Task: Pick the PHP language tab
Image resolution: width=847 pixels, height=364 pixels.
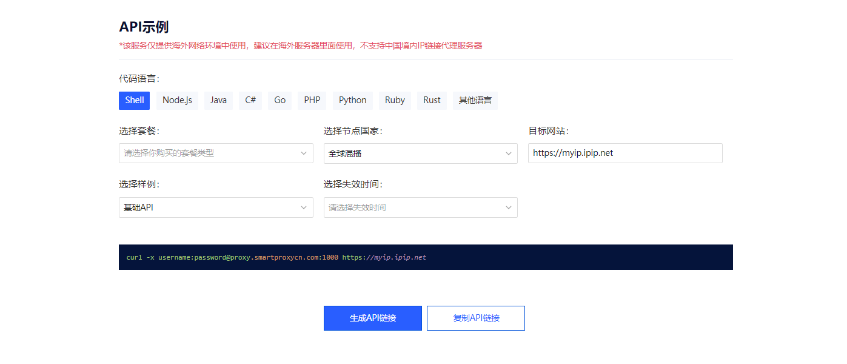Action: pos(312,100)
